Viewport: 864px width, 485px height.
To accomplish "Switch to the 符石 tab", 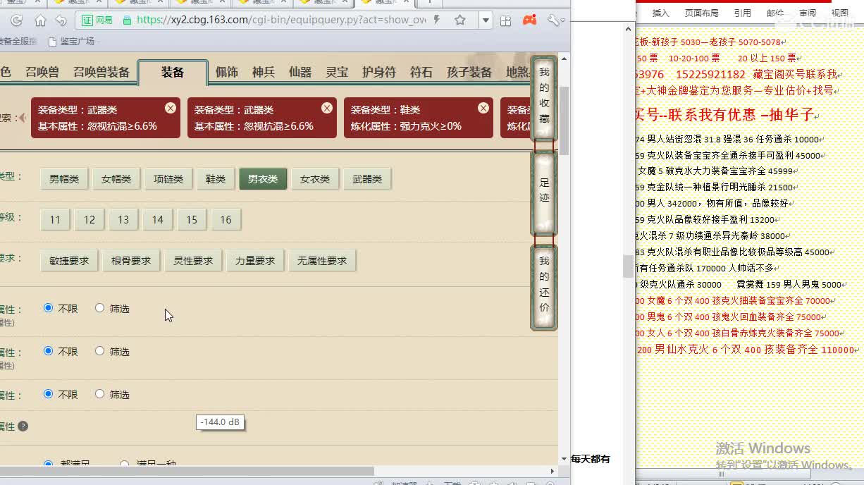I will tap(421, 72).
